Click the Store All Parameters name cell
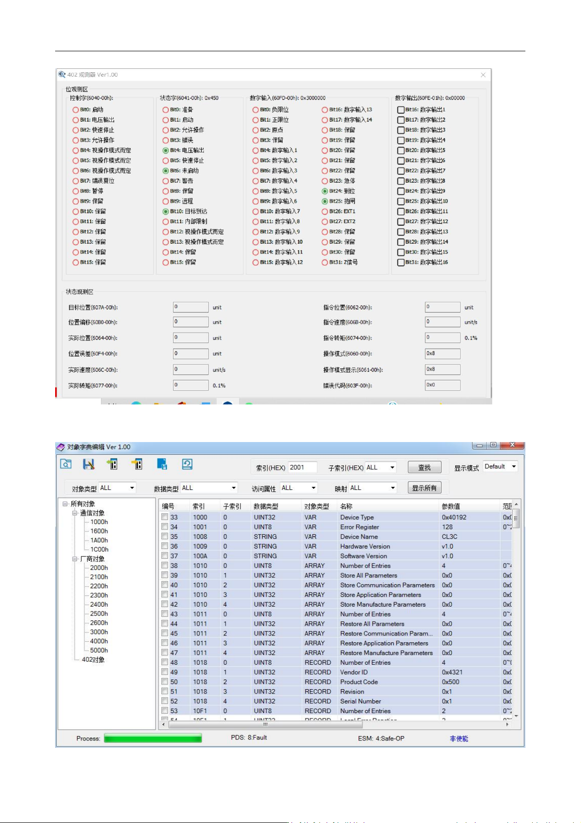Image resolution: width=581 pixels, height=823 pixels. coord(369,575)
